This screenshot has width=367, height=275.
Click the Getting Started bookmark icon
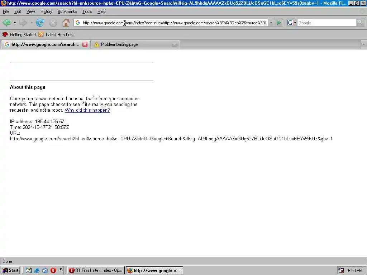[5, 35]
